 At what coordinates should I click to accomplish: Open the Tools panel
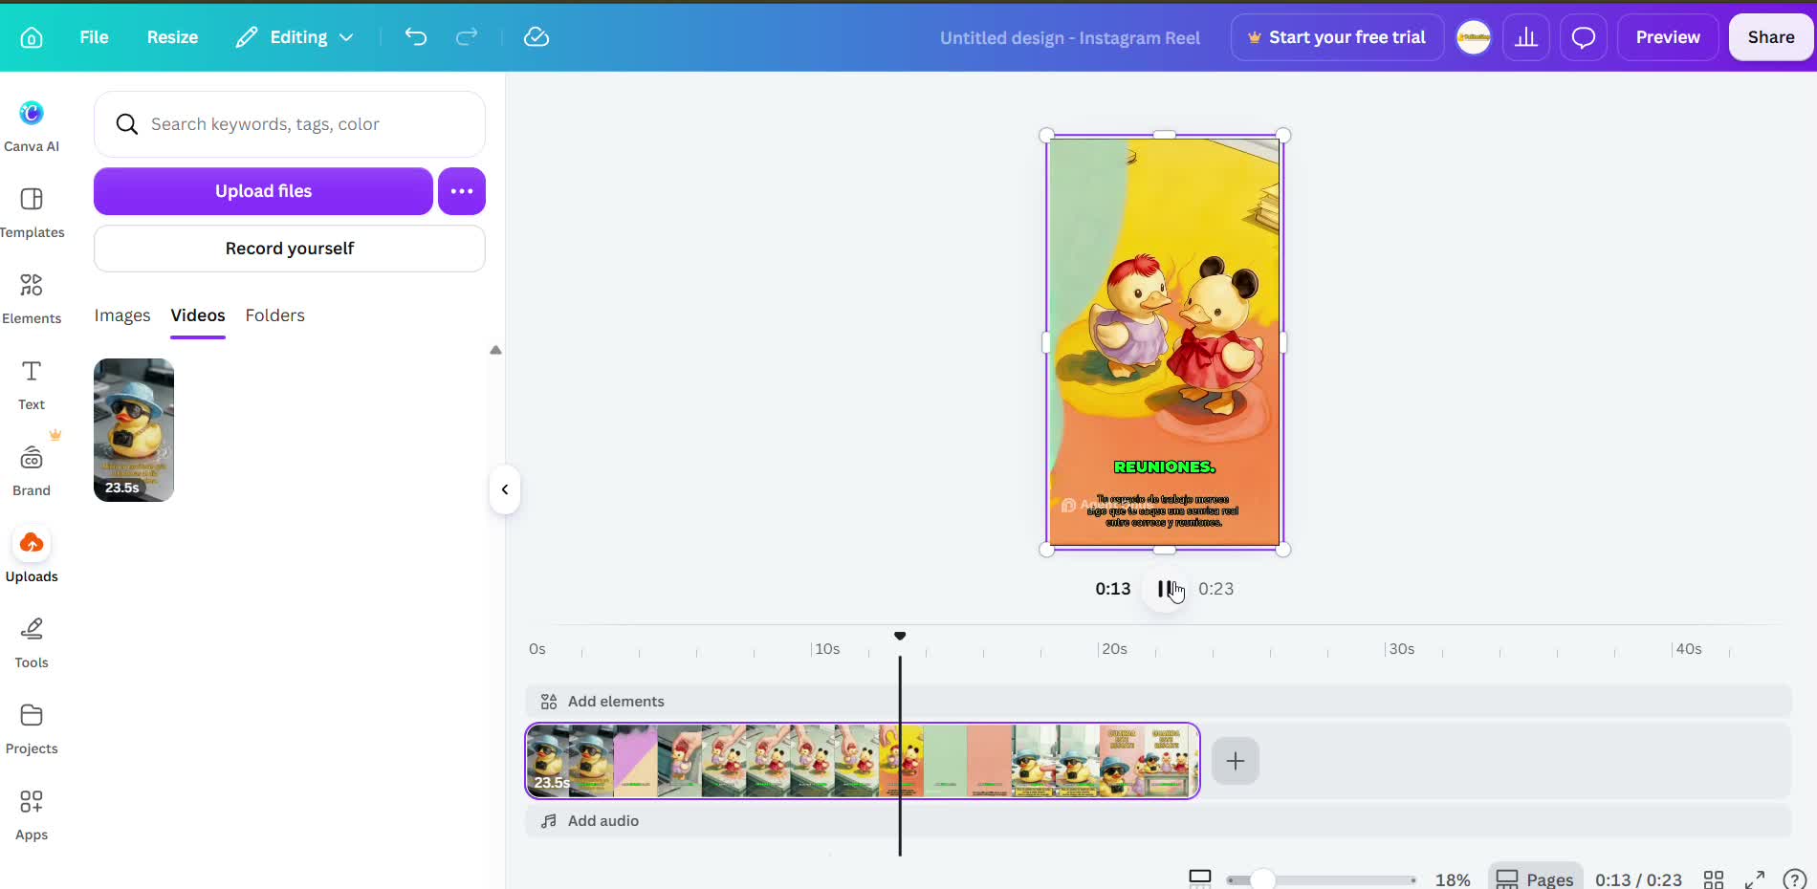tap(32, 642)
